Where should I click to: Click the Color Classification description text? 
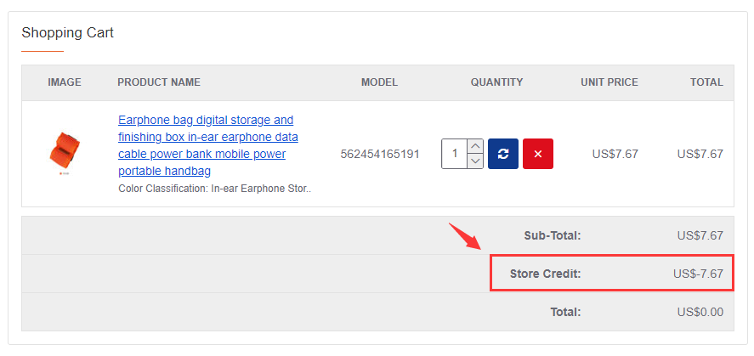tap(215, 189)
